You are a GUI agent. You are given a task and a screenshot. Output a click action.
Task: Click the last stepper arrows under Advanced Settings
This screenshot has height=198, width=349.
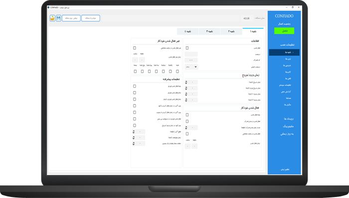134,144
